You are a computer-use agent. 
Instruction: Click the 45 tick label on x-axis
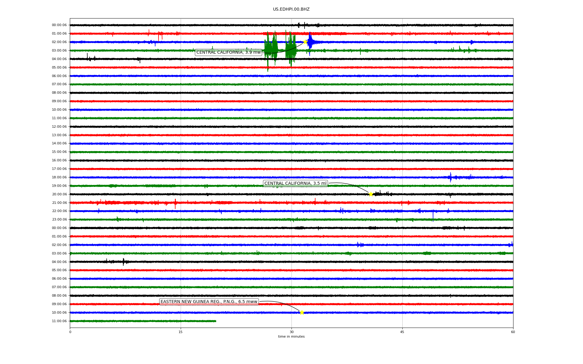[402, 332]
